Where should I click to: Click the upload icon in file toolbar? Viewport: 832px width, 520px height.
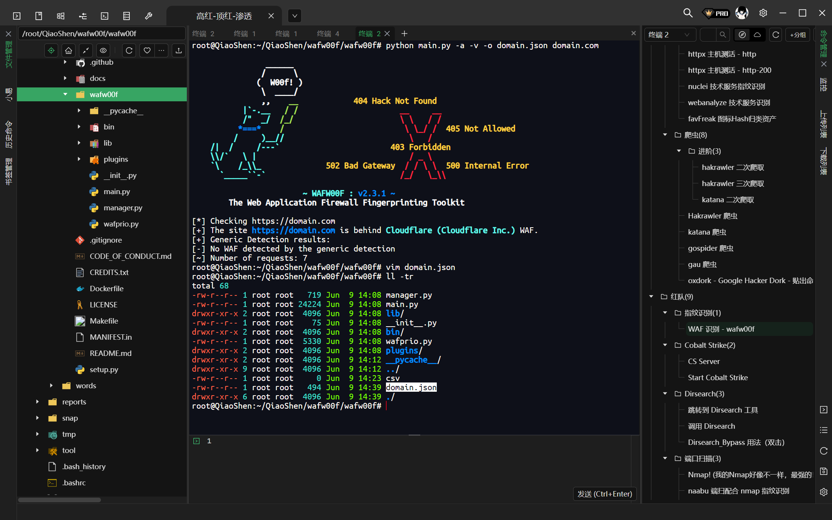[x=179, y=50]
